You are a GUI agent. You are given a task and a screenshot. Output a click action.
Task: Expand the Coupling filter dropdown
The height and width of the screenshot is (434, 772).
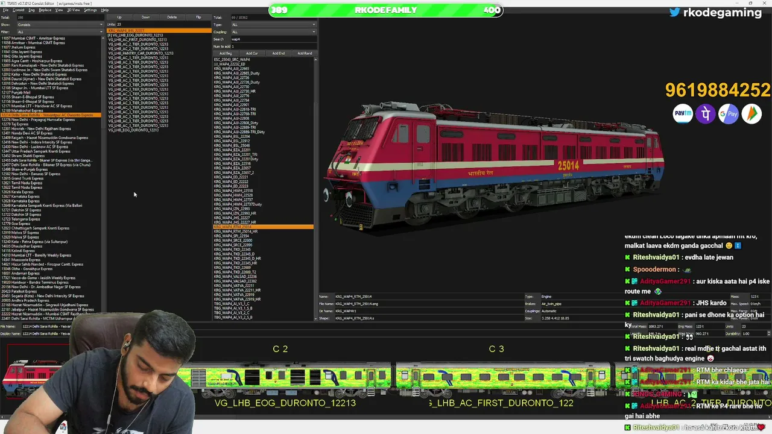273,32
